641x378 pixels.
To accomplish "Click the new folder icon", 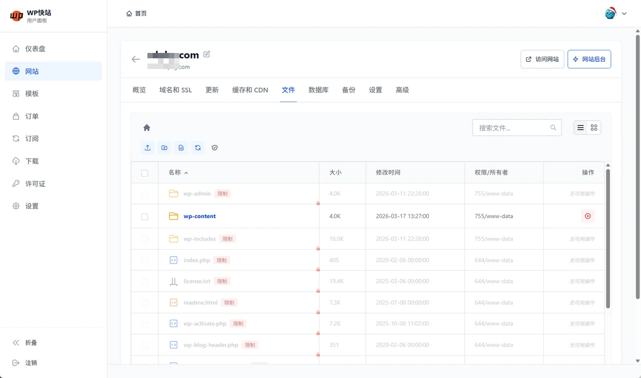I will 165,148.
